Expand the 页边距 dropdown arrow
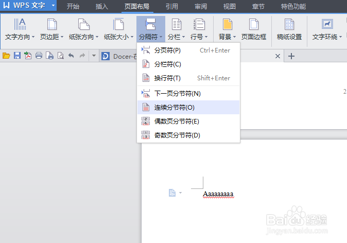The image size is (347, 243). pos(62,37)
